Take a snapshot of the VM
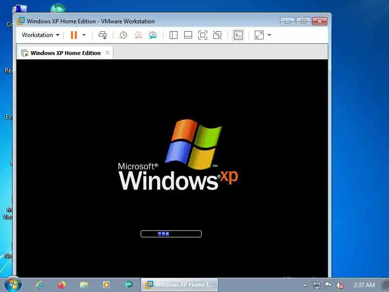The height and width of the screenshot is (292, 389). pos(123,35)
